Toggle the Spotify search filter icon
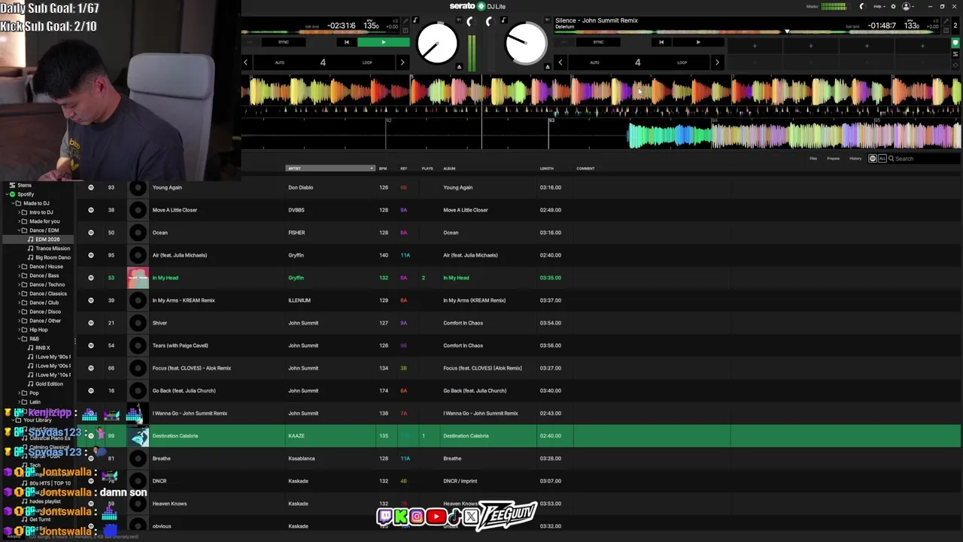Viewport: 963px width, 542px height. coord(873,159)
